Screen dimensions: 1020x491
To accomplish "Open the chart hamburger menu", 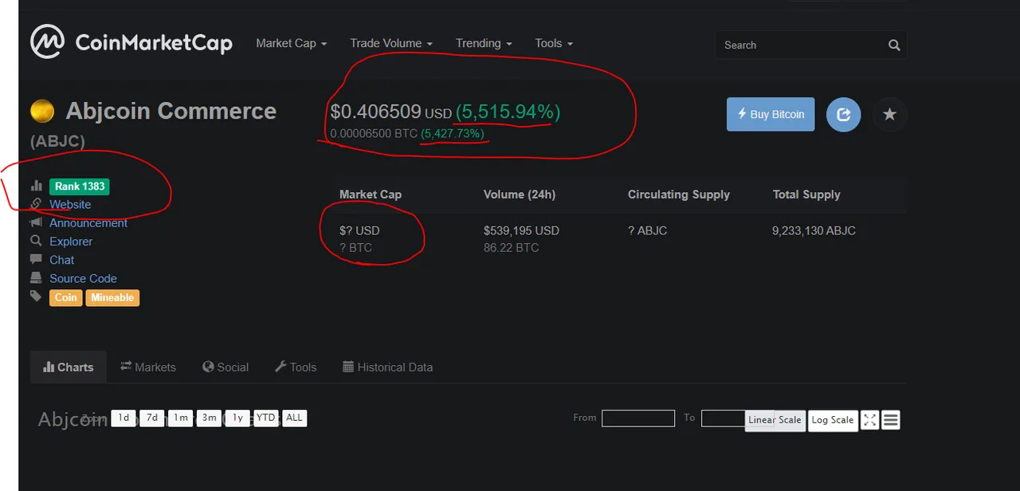I will coord(891,420).
